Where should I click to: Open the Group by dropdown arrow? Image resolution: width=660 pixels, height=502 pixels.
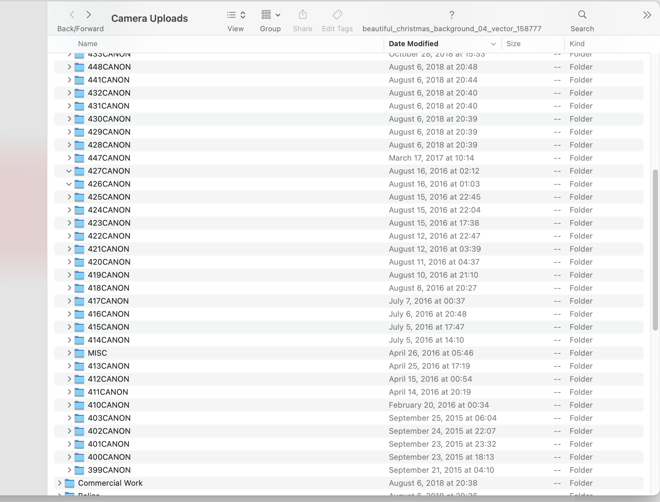point(278,15)
